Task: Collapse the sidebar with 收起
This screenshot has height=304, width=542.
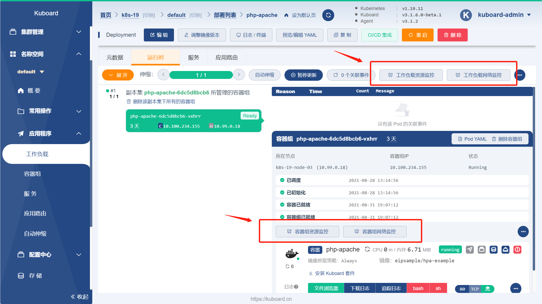Action: [x=79, y=297]
